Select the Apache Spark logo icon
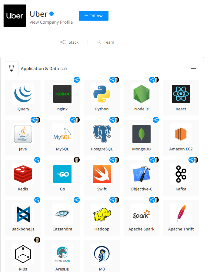 click(141, 214)
